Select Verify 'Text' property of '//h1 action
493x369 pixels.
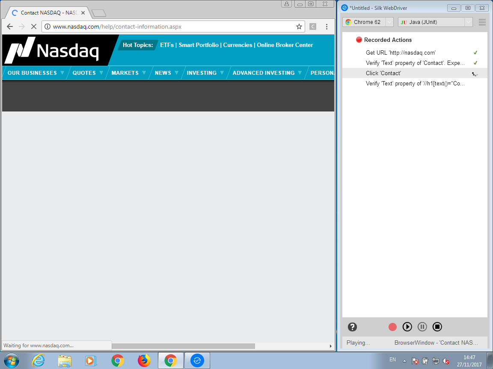pos(414,83)
